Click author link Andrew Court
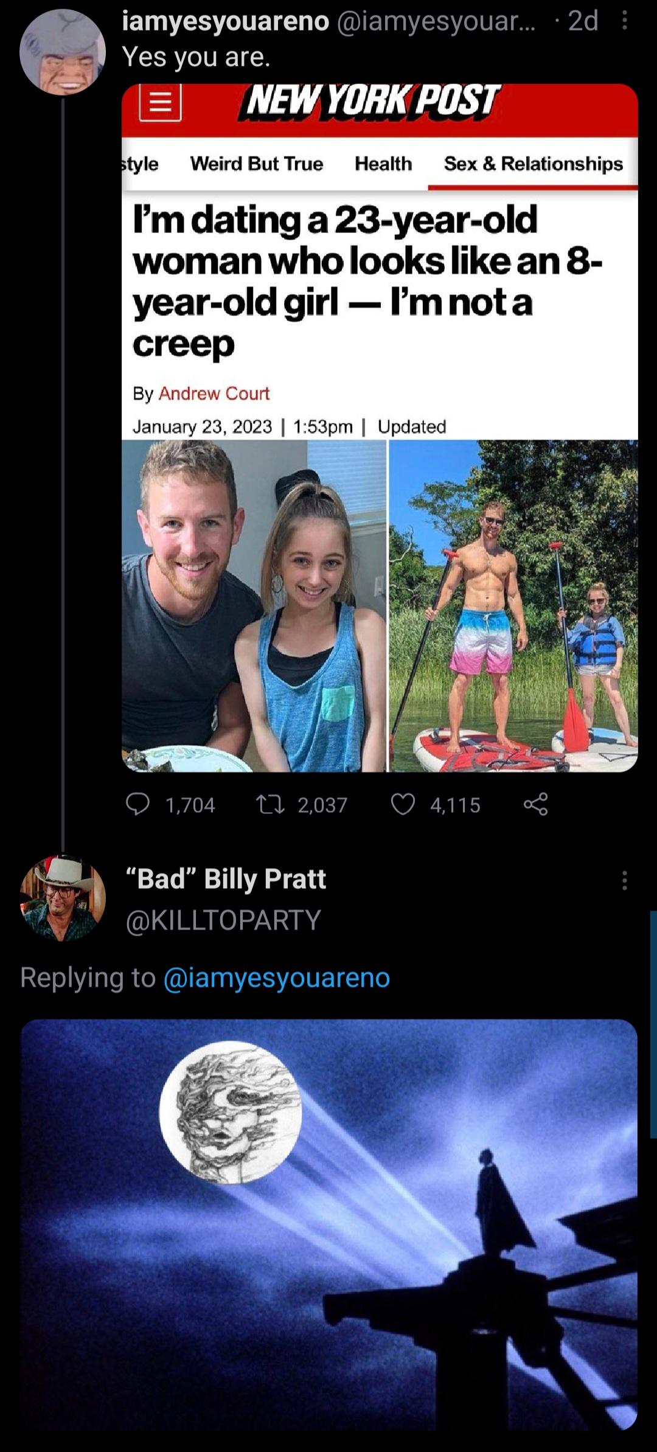The height and width of the screenshot is (1452, 657). [214, 394]
